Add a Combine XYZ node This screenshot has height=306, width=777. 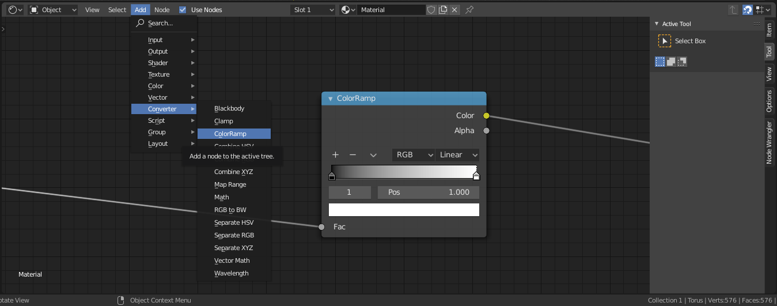pyautogui.click(x=234, y=172)
